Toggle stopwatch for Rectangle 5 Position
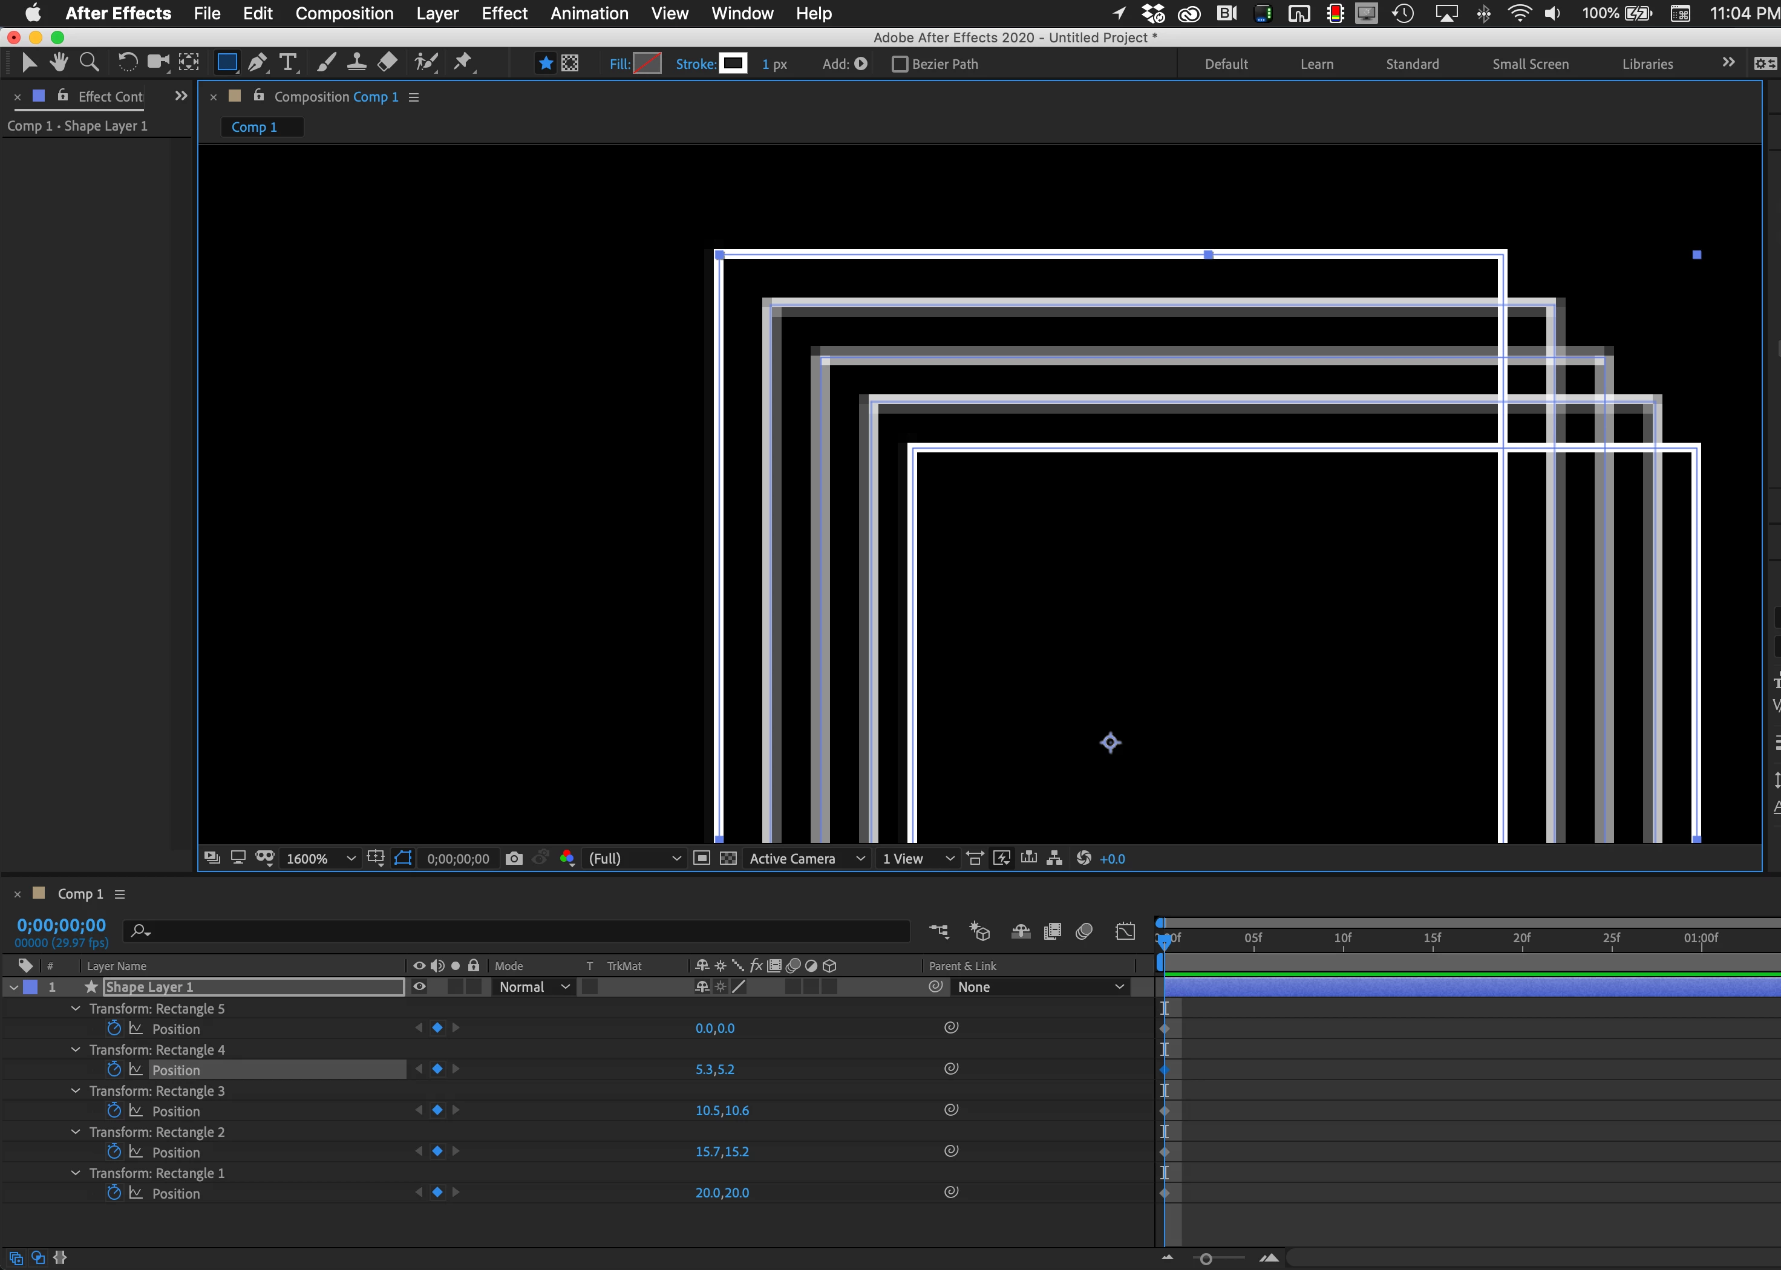 tap(114, 1028)
